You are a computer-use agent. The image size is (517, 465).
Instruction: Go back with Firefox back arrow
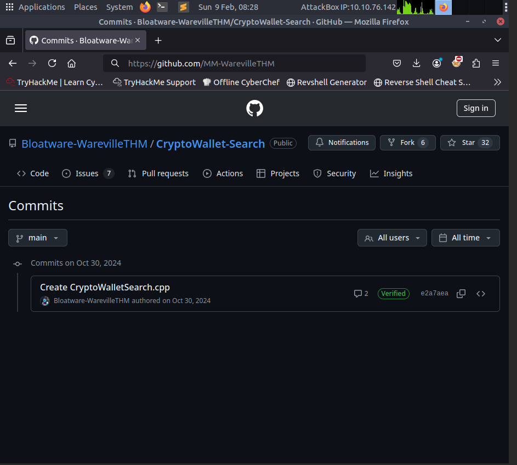13,64
